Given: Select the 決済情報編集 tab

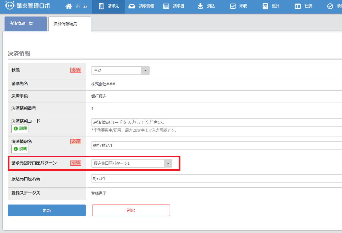Looking at the screenshot, I should 69,24.
